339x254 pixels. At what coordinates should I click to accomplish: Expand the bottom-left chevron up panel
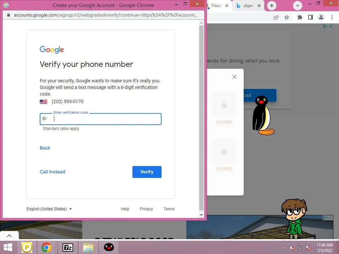pyautogui.click(x=9, y=235)
